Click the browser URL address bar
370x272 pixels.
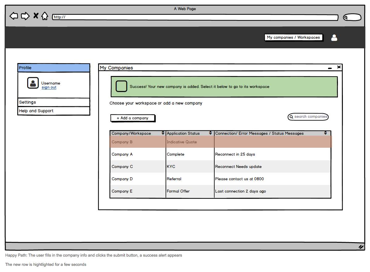(x=195, y=17)
